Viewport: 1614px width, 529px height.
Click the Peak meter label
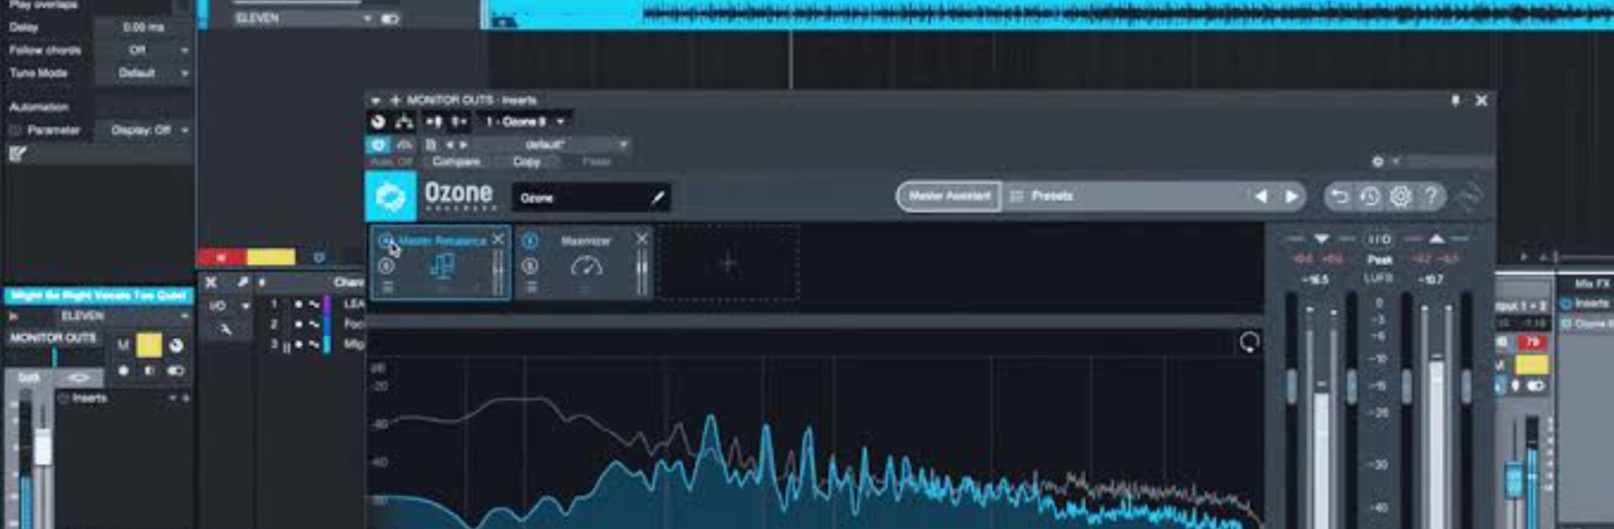[x=1379, y=259]
